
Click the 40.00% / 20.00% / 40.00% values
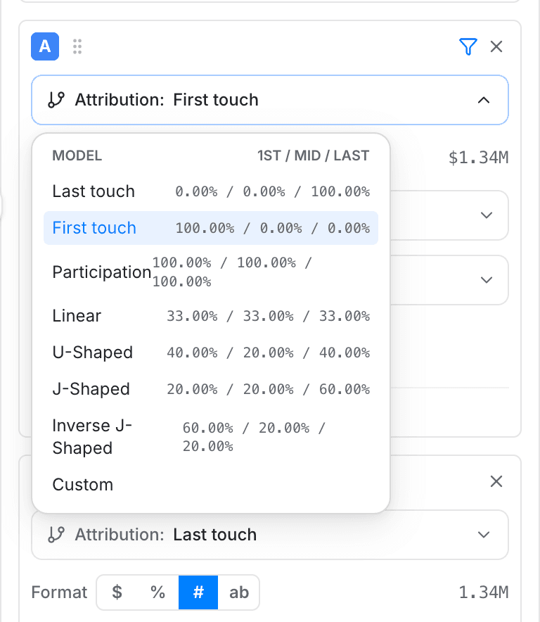tap(269, 353)
